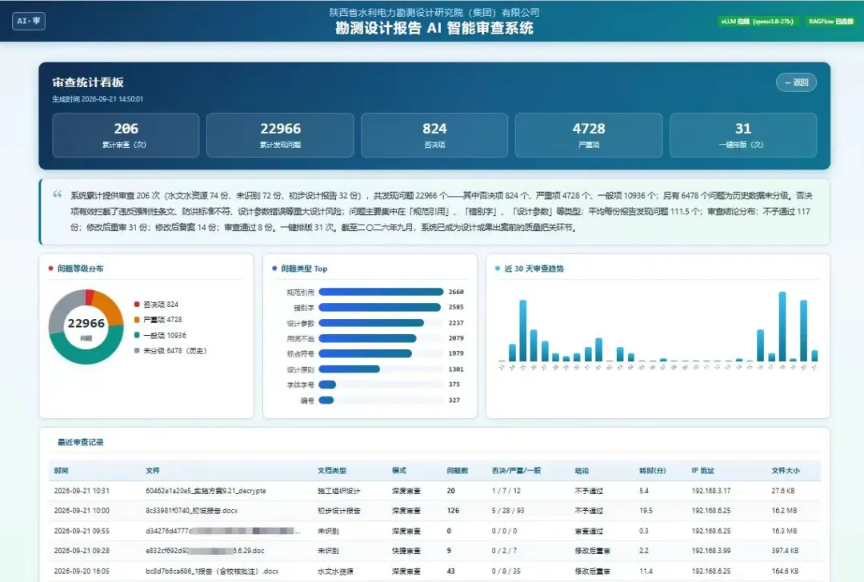Click the orange 严重项 4728 legend dot
The width and height of the screenshot is (864, 582).
(x=137, y=319)
